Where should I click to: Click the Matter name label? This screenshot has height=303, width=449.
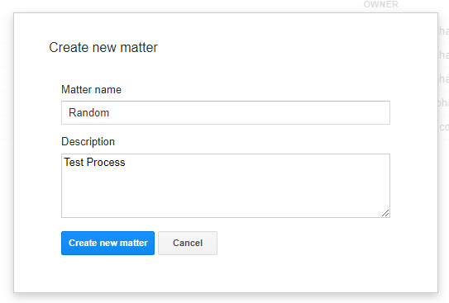tap(91, 90)
